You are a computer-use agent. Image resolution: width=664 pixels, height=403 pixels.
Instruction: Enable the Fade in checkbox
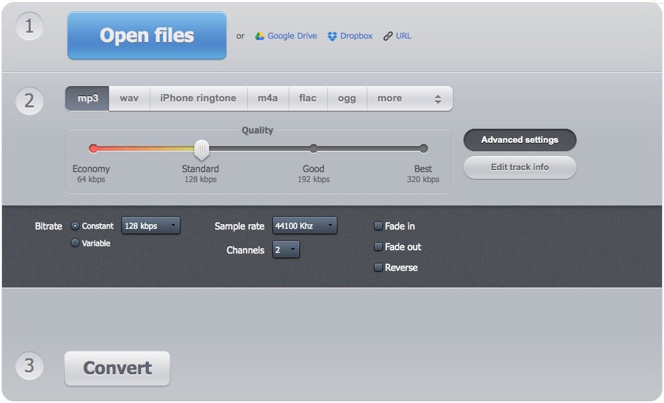click(x=378, y=226)
